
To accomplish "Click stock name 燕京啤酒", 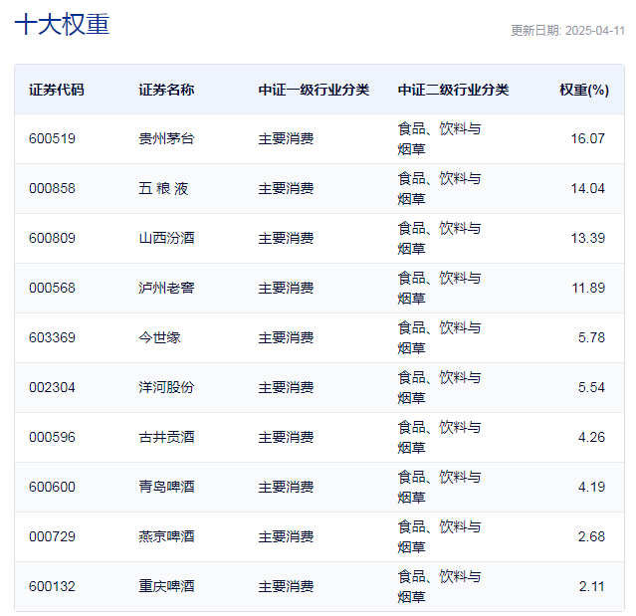I will point(166,537).
